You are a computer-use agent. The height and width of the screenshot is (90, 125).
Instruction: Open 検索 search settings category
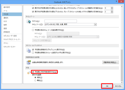[x=12, y=25]
